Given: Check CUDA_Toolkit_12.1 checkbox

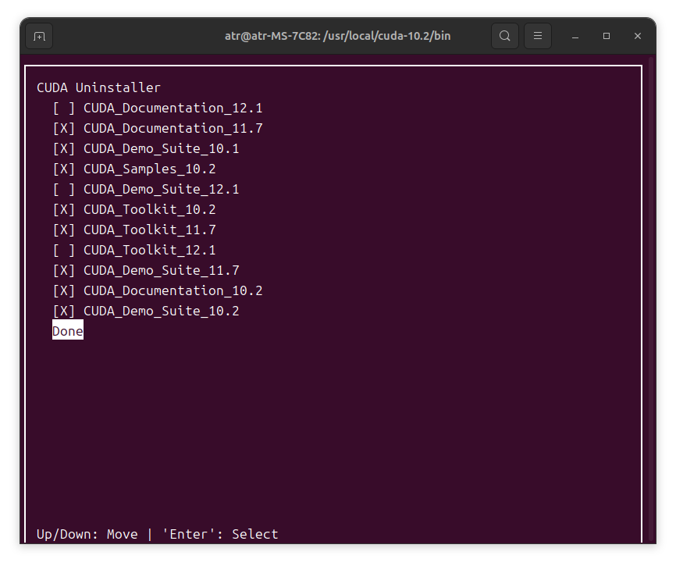Looking at the screenshot, I should (64, 250).
